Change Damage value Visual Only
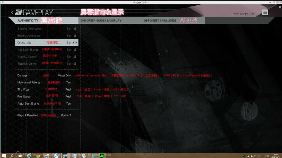Image resolution: width=282 pixels, height=158 pixels. tap(64, 76)
